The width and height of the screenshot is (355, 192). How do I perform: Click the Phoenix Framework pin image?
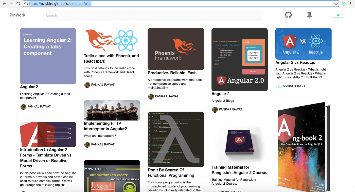point(176,49)
